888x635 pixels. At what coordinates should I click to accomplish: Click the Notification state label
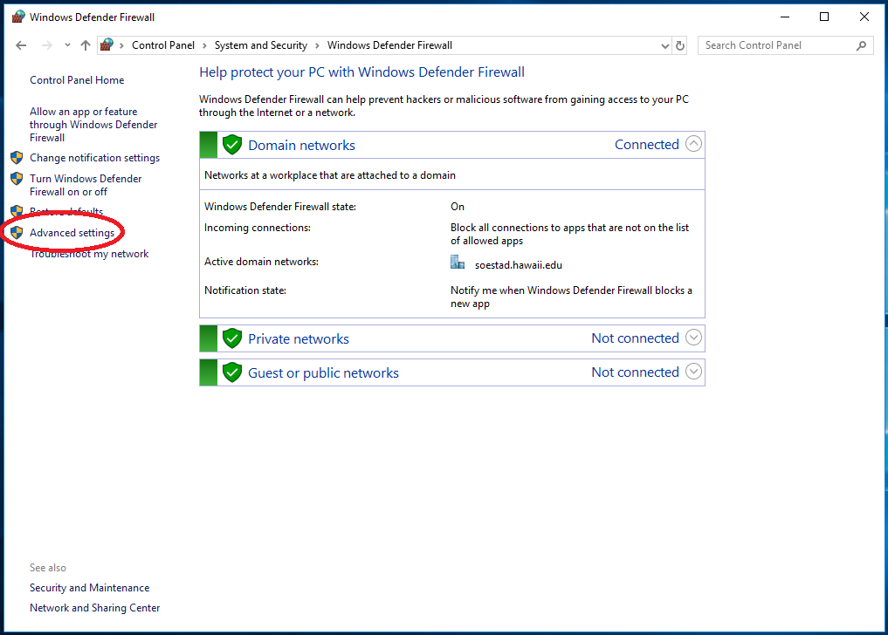[x=245, y=291]
